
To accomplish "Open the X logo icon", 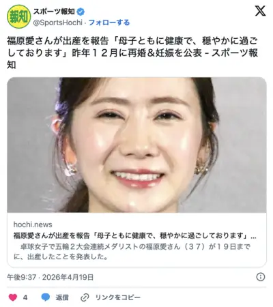I will (x=260, y=11).
